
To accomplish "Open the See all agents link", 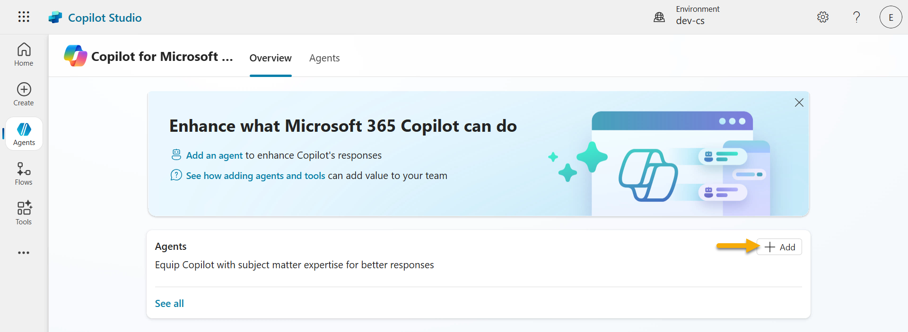I will click(169, 304).
